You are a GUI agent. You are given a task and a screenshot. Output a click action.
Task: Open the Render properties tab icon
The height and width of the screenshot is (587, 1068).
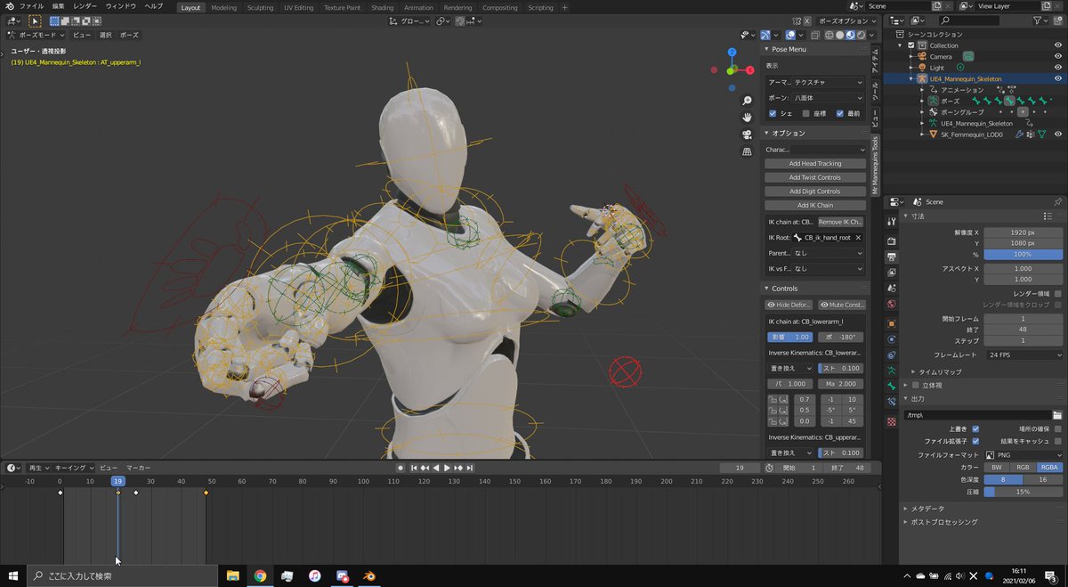892,241
